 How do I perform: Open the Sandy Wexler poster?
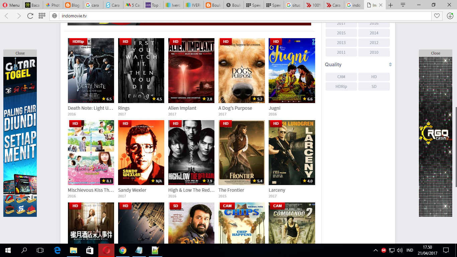click(x=141, y=153)
